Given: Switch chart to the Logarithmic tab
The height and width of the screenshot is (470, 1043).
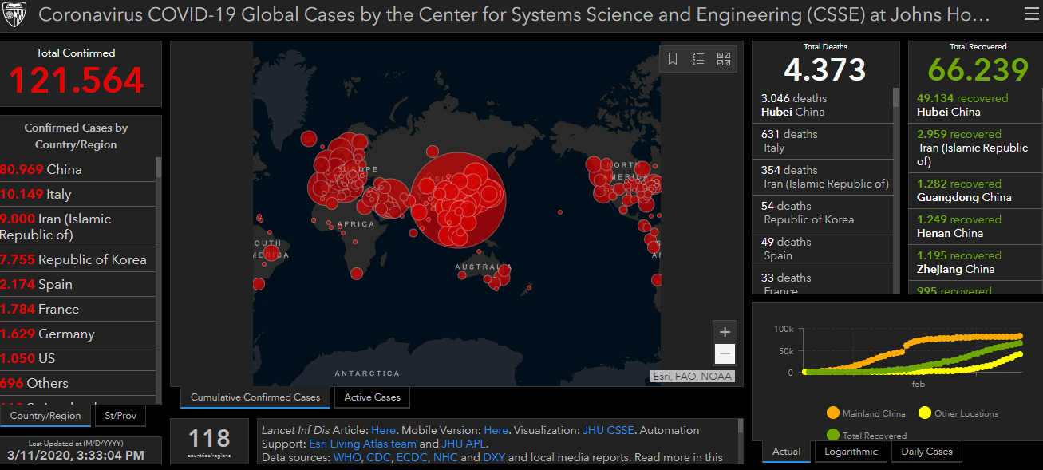Looking at the screenshot, I should tap(850, 452).
